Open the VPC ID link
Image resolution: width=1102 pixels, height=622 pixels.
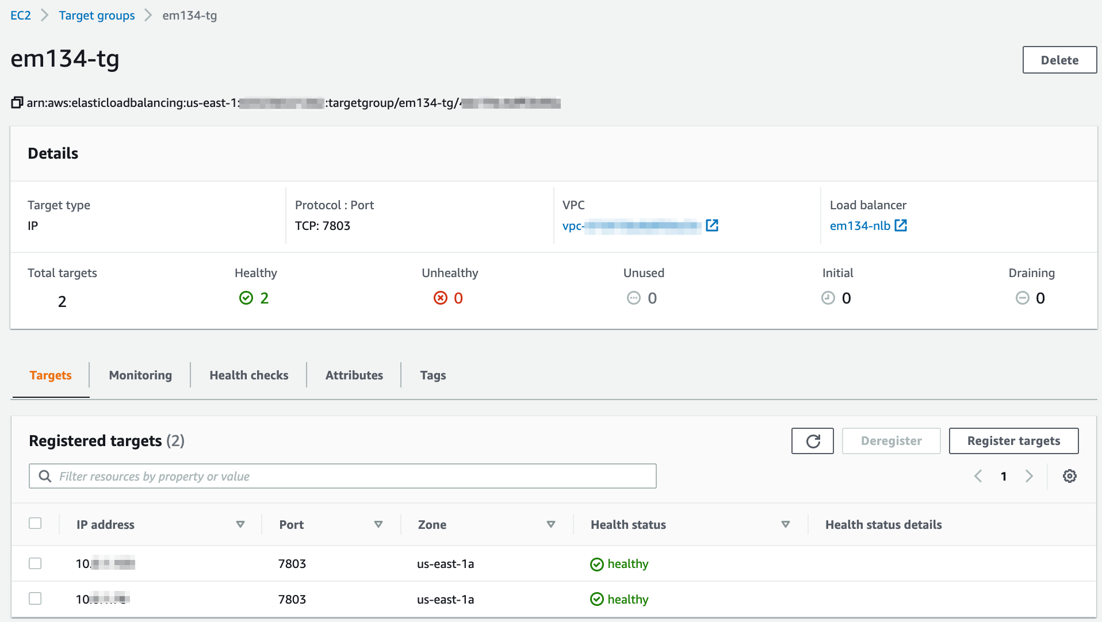(x=632, y=226)
